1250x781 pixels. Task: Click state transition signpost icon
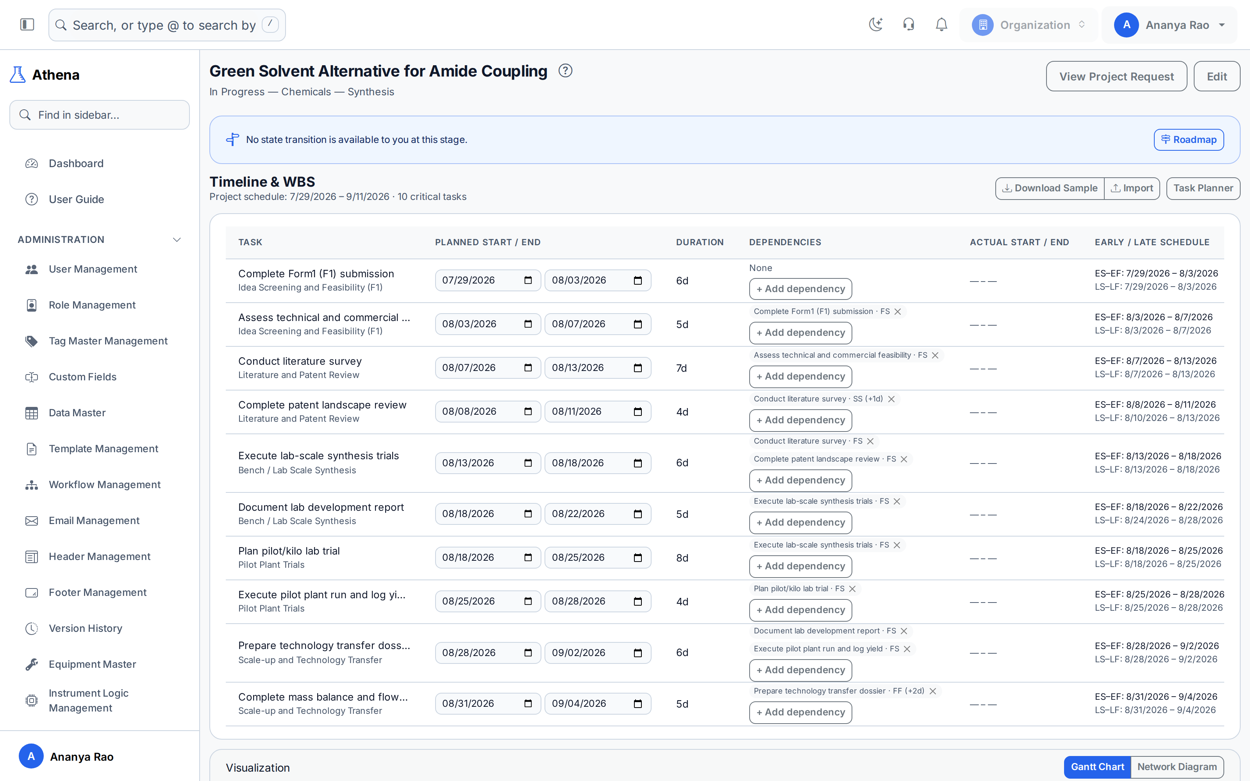[x=232, y=139]
